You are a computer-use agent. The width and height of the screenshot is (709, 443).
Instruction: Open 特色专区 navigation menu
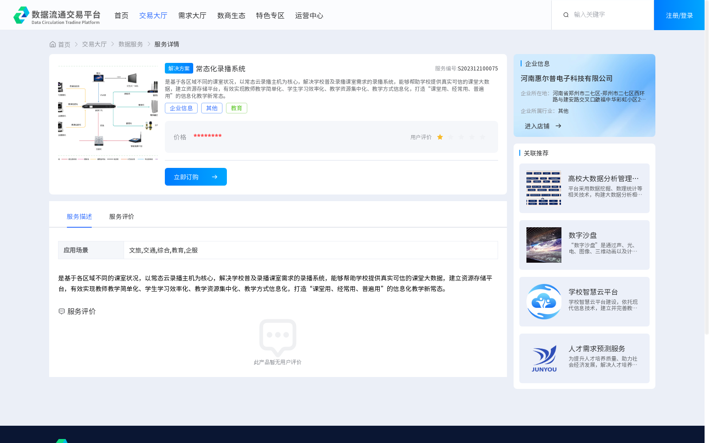click(270, 16)
